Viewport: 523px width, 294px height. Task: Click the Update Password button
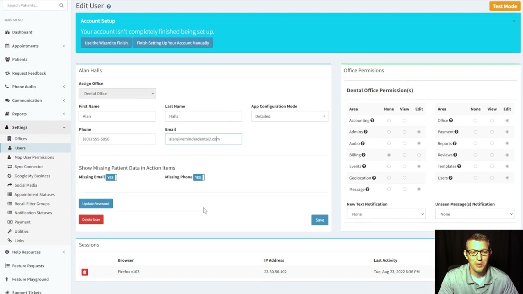tap(96, 204)
